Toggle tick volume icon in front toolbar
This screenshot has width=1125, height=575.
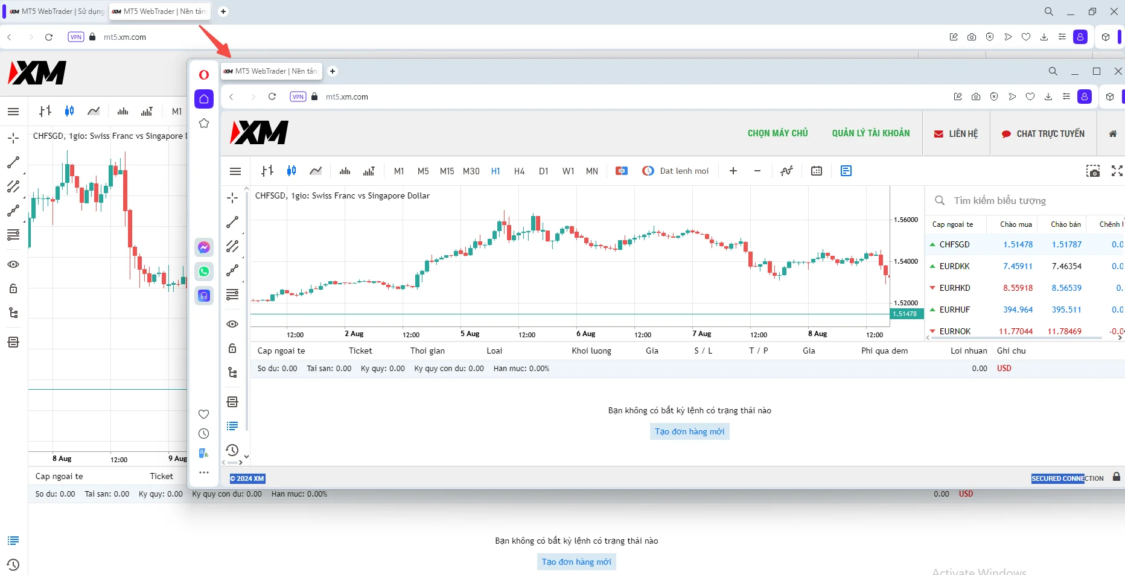pyautogui.click(x=345, y=171)
